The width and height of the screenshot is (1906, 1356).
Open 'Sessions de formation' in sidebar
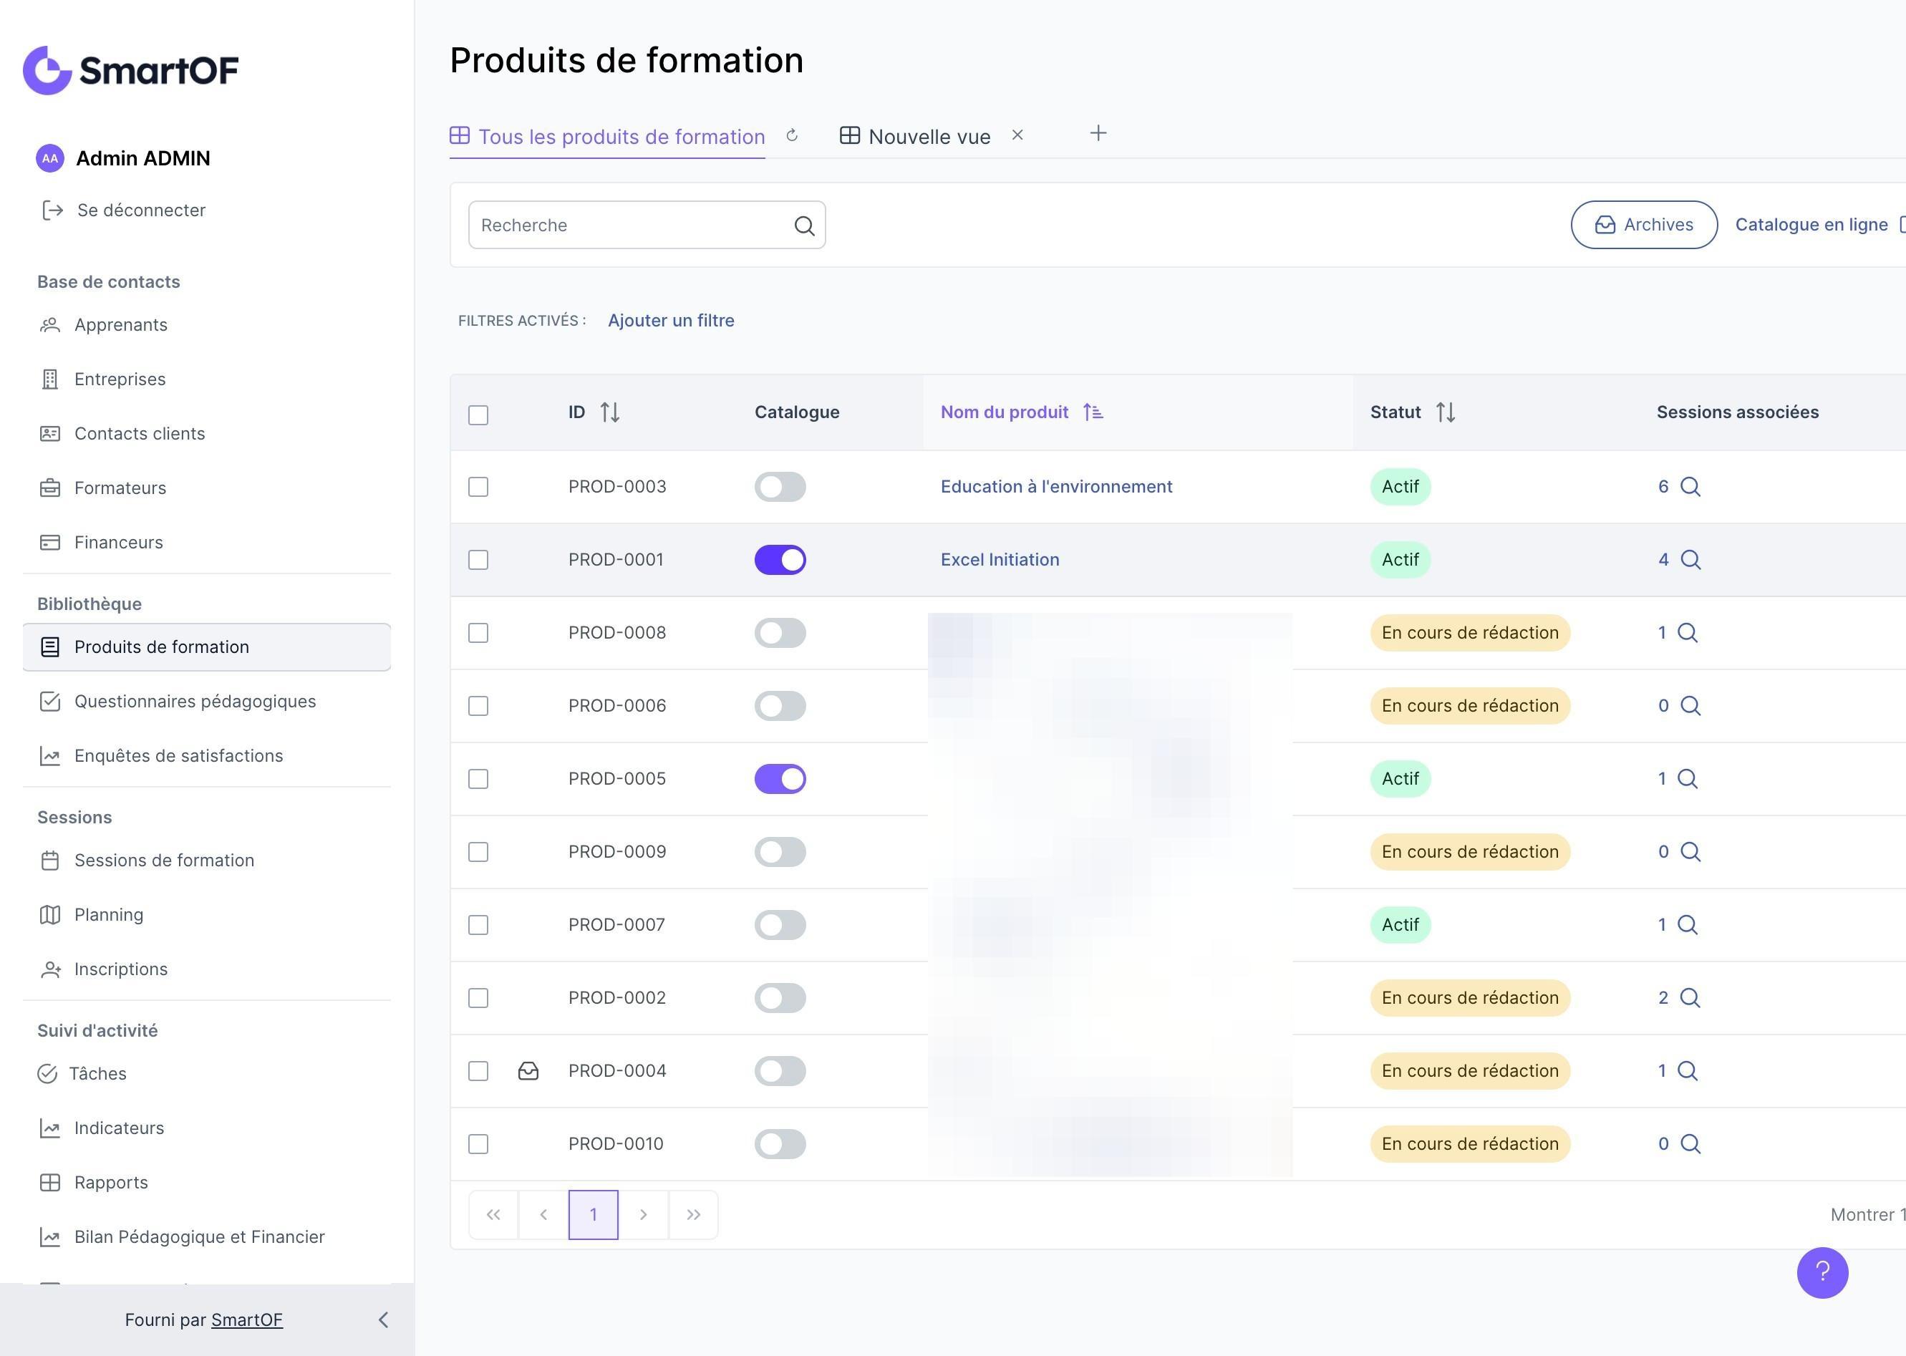(x=164, y=861)
